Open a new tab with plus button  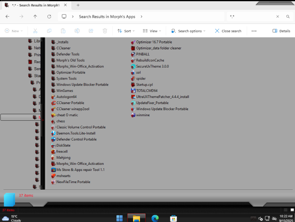click(78, 5)
